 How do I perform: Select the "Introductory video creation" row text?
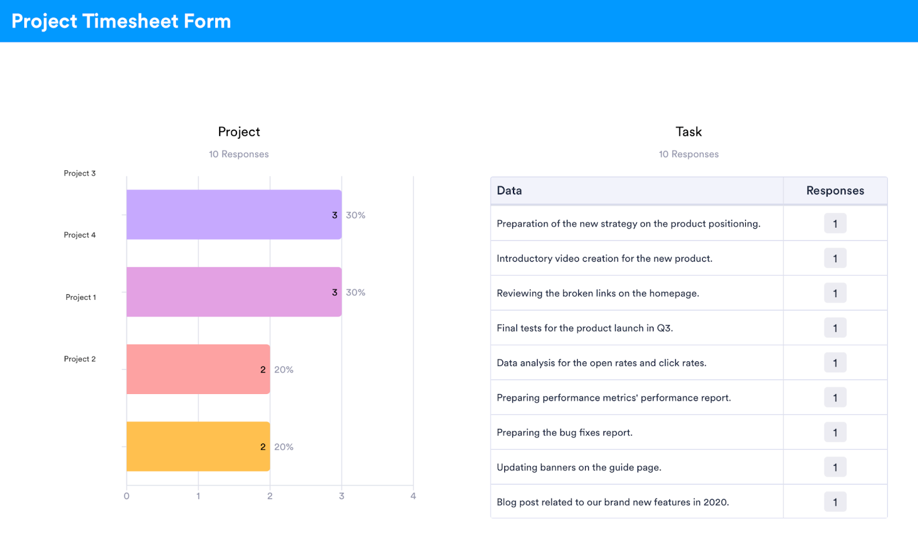[x=604, y=259]
